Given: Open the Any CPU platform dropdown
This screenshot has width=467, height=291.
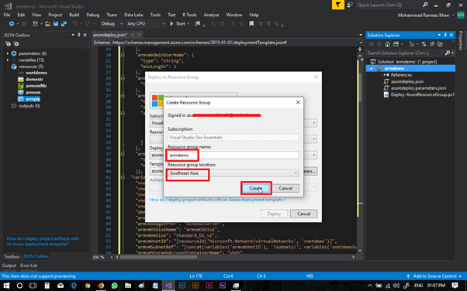Looking at the screenshot, I should [146, 23].
